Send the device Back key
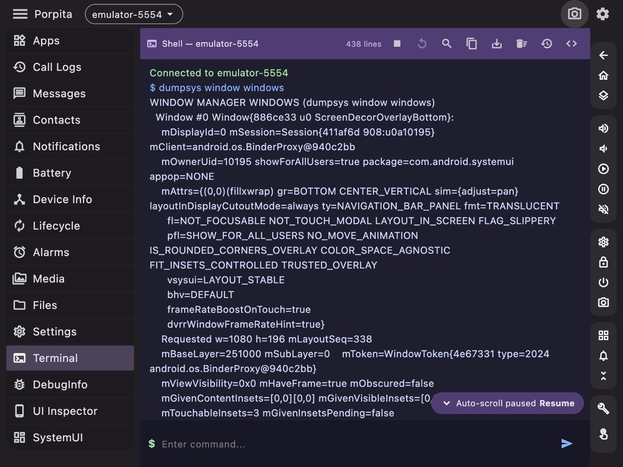 (x=603, y=55)
